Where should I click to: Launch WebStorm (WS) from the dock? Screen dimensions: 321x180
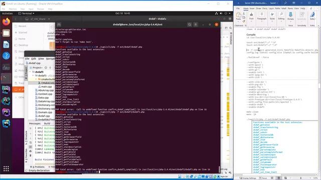pos(6,123)
